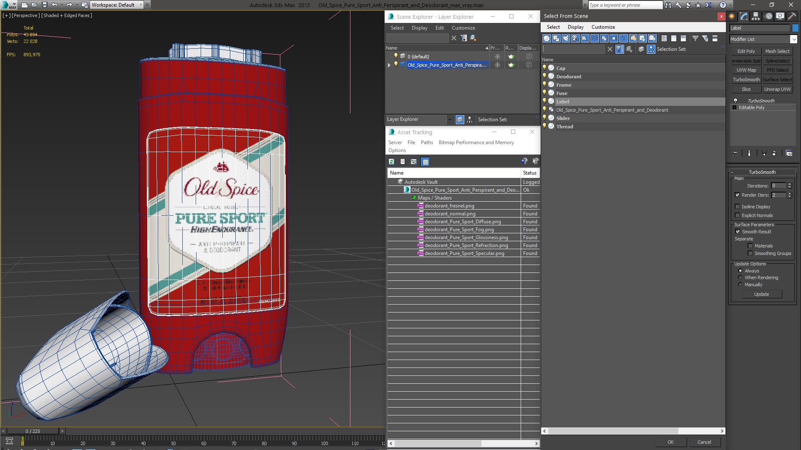Toggle Display Geometry filter in Select From Scene
This screenshot has height=450, width=801.
pos(547,38)
